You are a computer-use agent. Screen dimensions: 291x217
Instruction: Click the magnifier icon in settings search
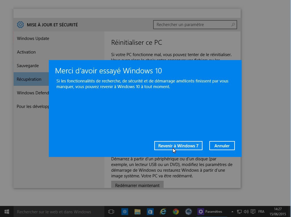tap(233, 25)
